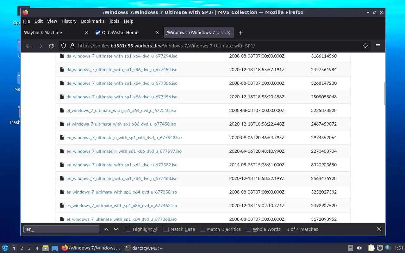
Task: Click the page vertical scrollbar thumb
Action: 384,94
